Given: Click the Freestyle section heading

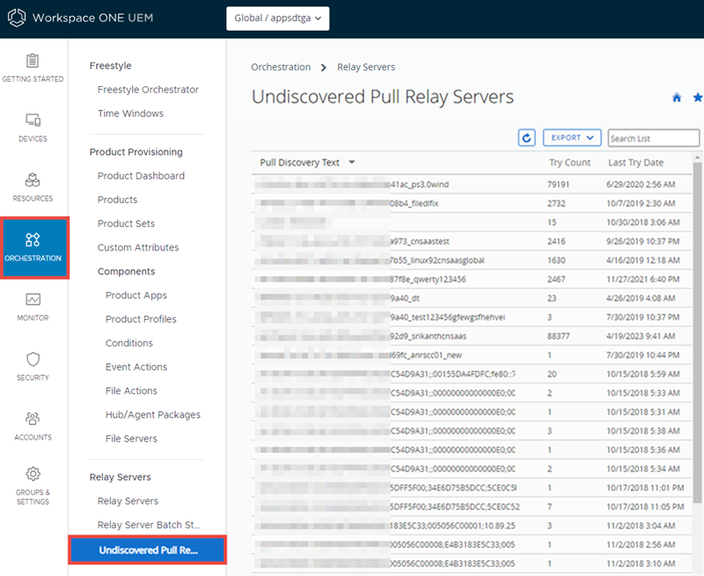Looking at the screenshot, I should pyautogui.click(x=111, y=65).
